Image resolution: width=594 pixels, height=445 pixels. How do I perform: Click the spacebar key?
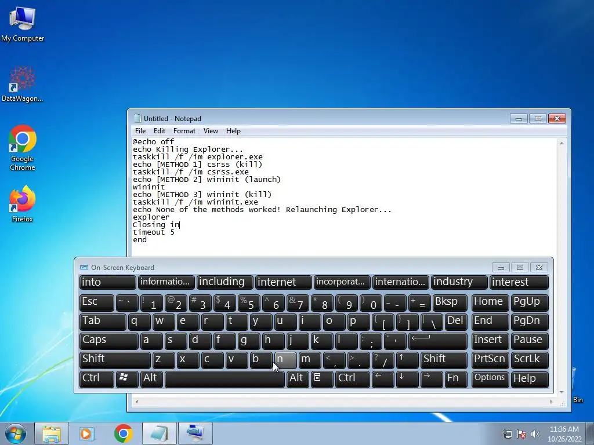click(224, 379)
